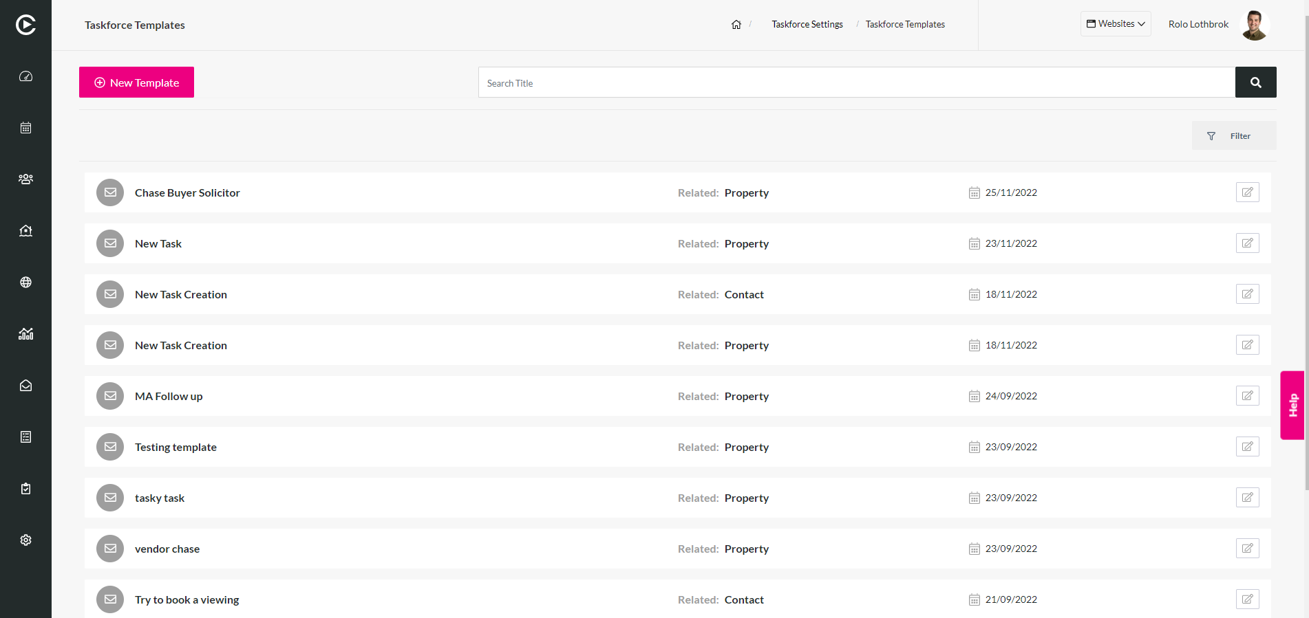Open the dashboard gauge icon in sidebar
This screenshot has width=1309, height=618.
pos(25,76)
